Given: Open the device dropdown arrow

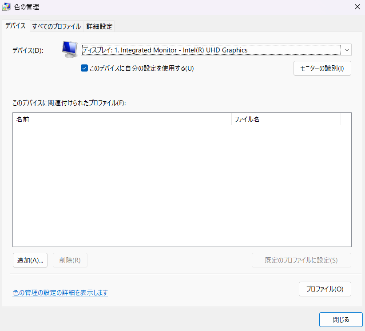Looking at the screenshot, I should point(347,50).
